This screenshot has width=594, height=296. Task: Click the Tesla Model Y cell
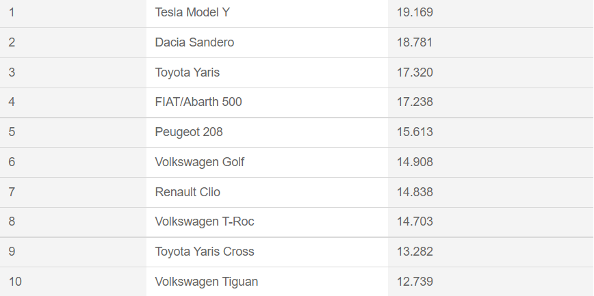coord(192,12)
